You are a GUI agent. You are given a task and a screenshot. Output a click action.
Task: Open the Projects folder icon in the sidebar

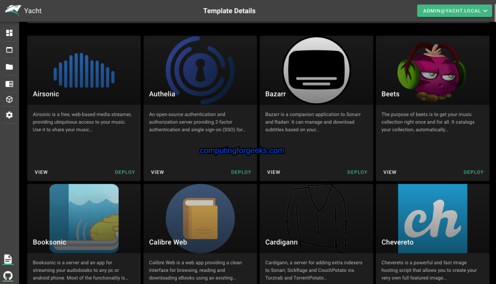coord(9,66)
